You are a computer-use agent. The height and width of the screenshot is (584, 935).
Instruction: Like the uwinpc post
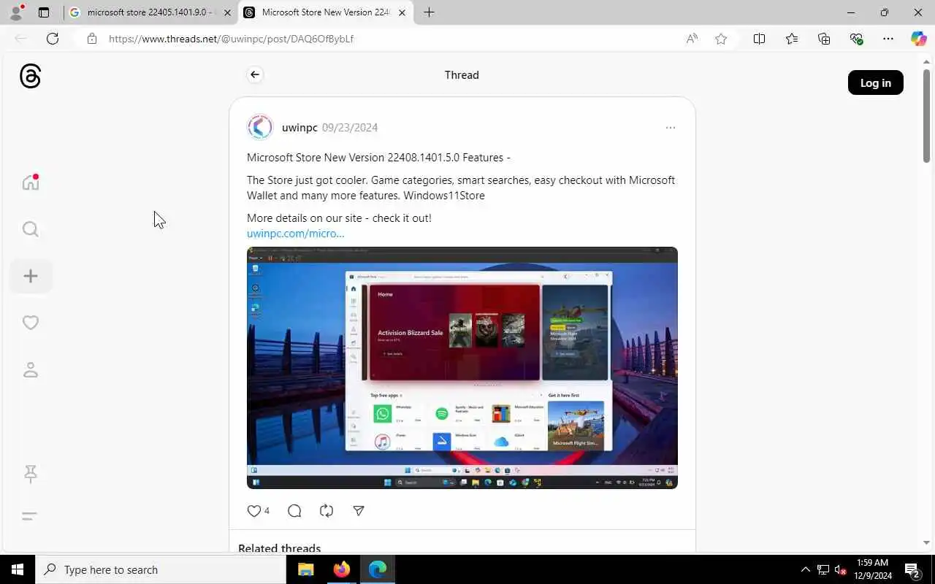[253, 511]
